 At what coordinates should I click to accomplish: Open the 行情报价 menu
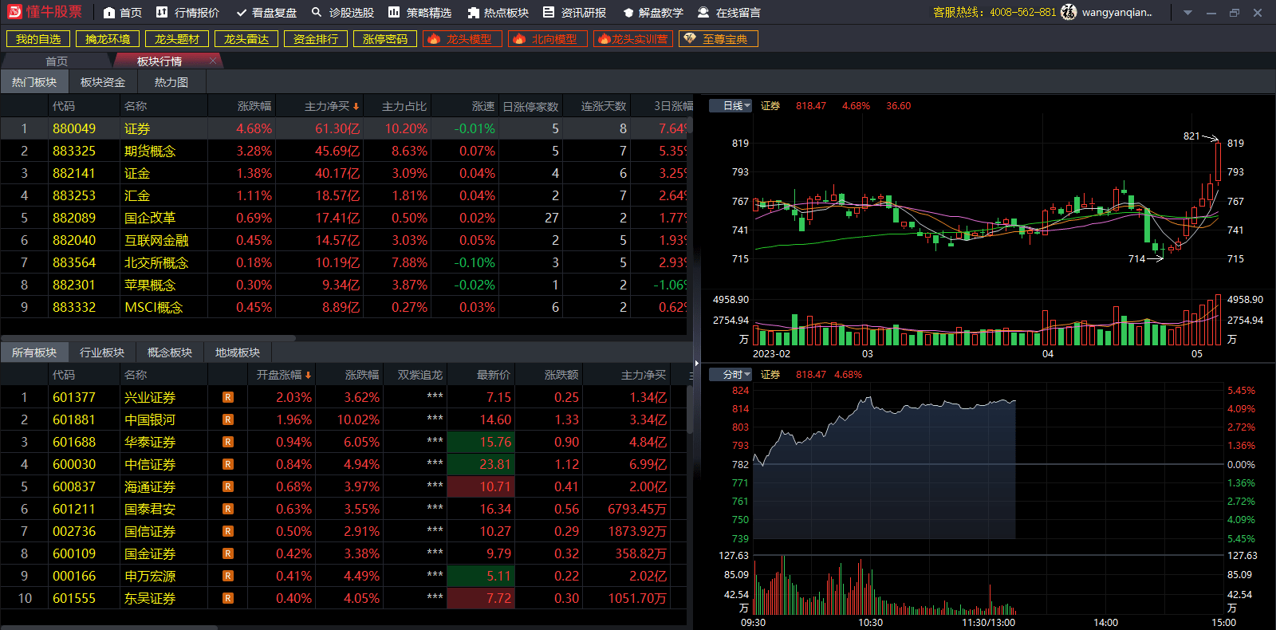(x=187, y=13)
